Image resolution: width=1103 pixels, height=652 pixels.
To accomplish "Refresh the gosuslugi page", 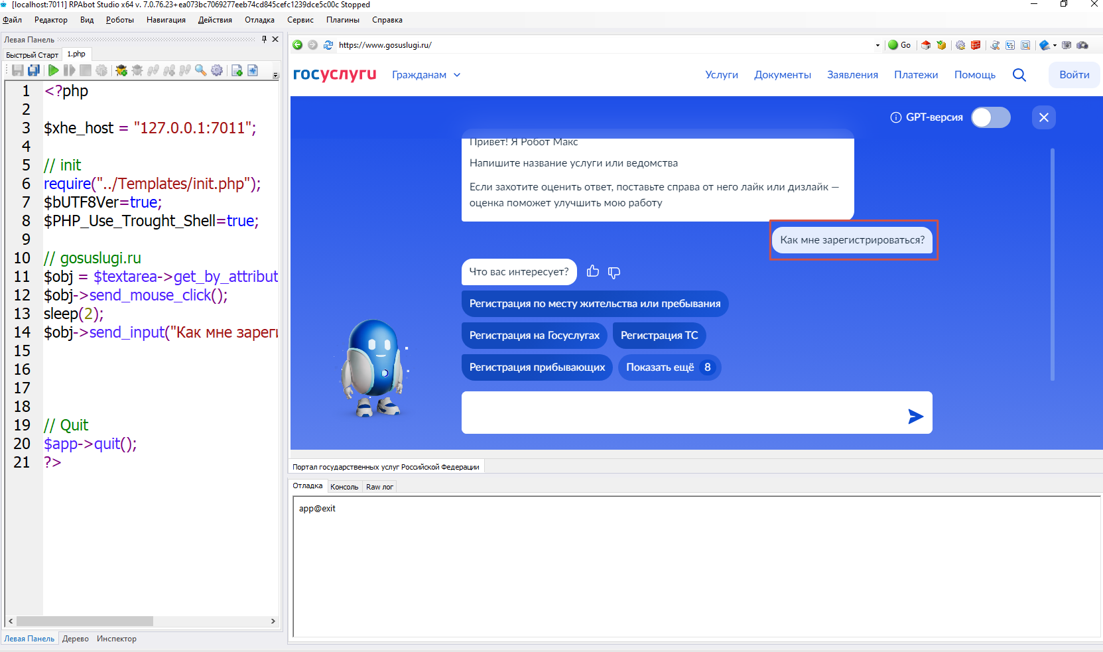I will point(328,45).
